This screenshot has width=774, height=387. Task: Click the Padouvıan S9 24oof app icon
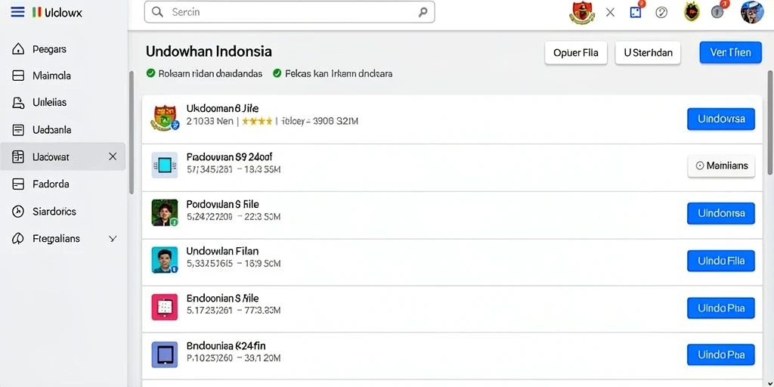click(x=164, y=165)
